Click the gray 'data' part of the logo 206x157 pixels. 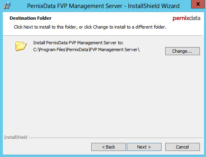(195, 18)
